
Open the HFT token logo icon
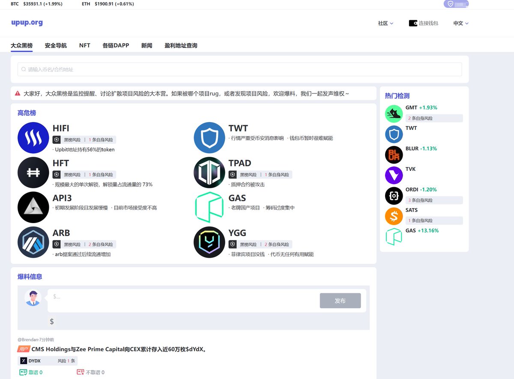click(x=33, y=173)
